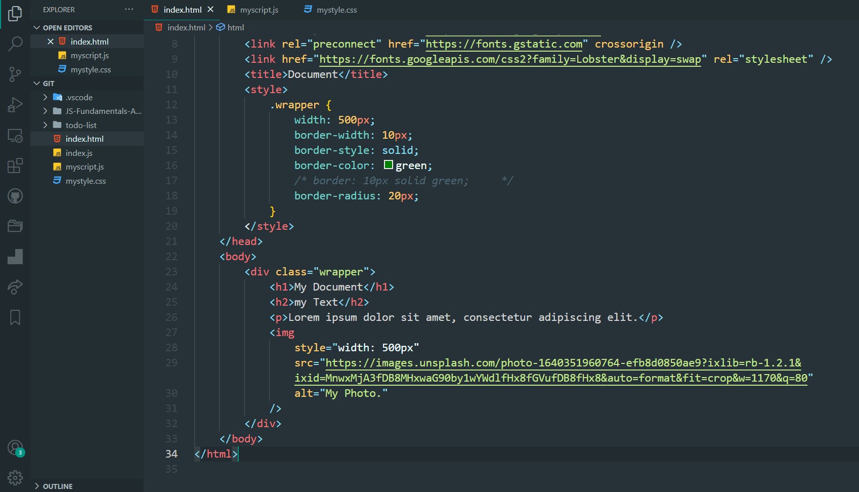The width and height of the screenshot is (859, 492).
Task: Click the h1 My Document line
Action: (331, 287)
